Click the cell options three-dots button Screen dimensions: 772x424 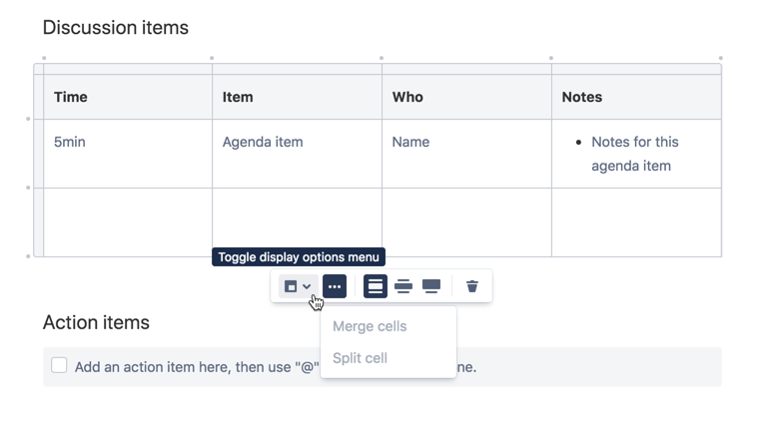pyautogui.click(x=335, y=286)
